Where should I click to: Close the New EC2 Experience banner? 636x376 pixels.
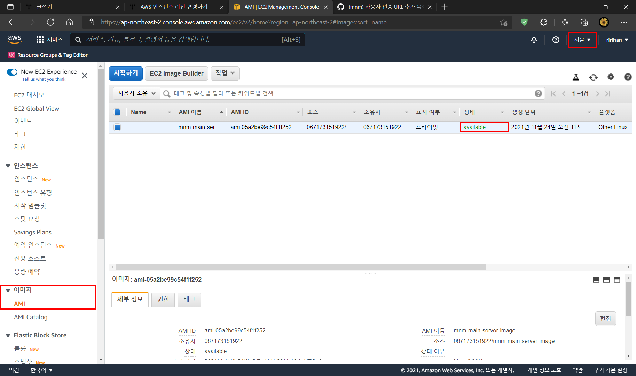coord(85,76)
